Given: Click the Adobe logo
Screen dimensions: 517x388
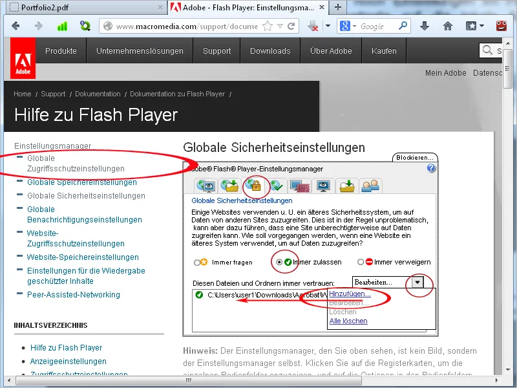Looking at the screenshot, I should pos(23,58).
